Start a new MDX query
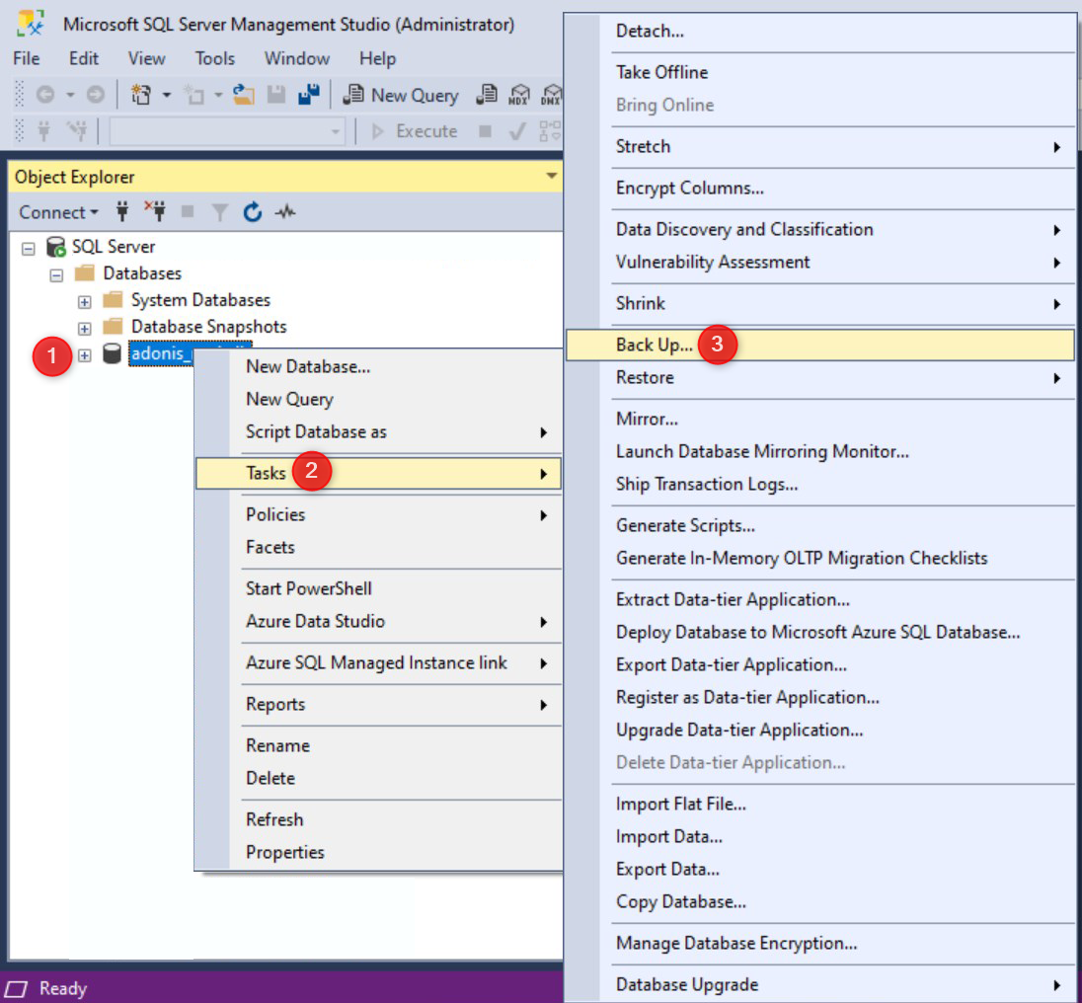The height and width of the screenshot is (1003, 1082). 518,95
